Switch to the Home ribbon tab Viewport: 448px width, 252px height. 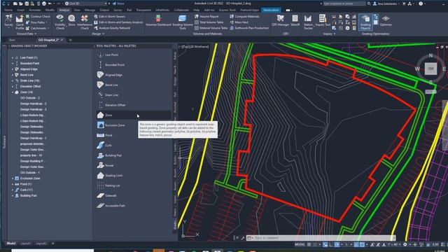tap(8, 10)
